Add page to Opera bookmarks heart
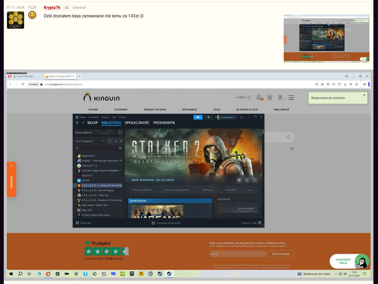 point(339,84)
